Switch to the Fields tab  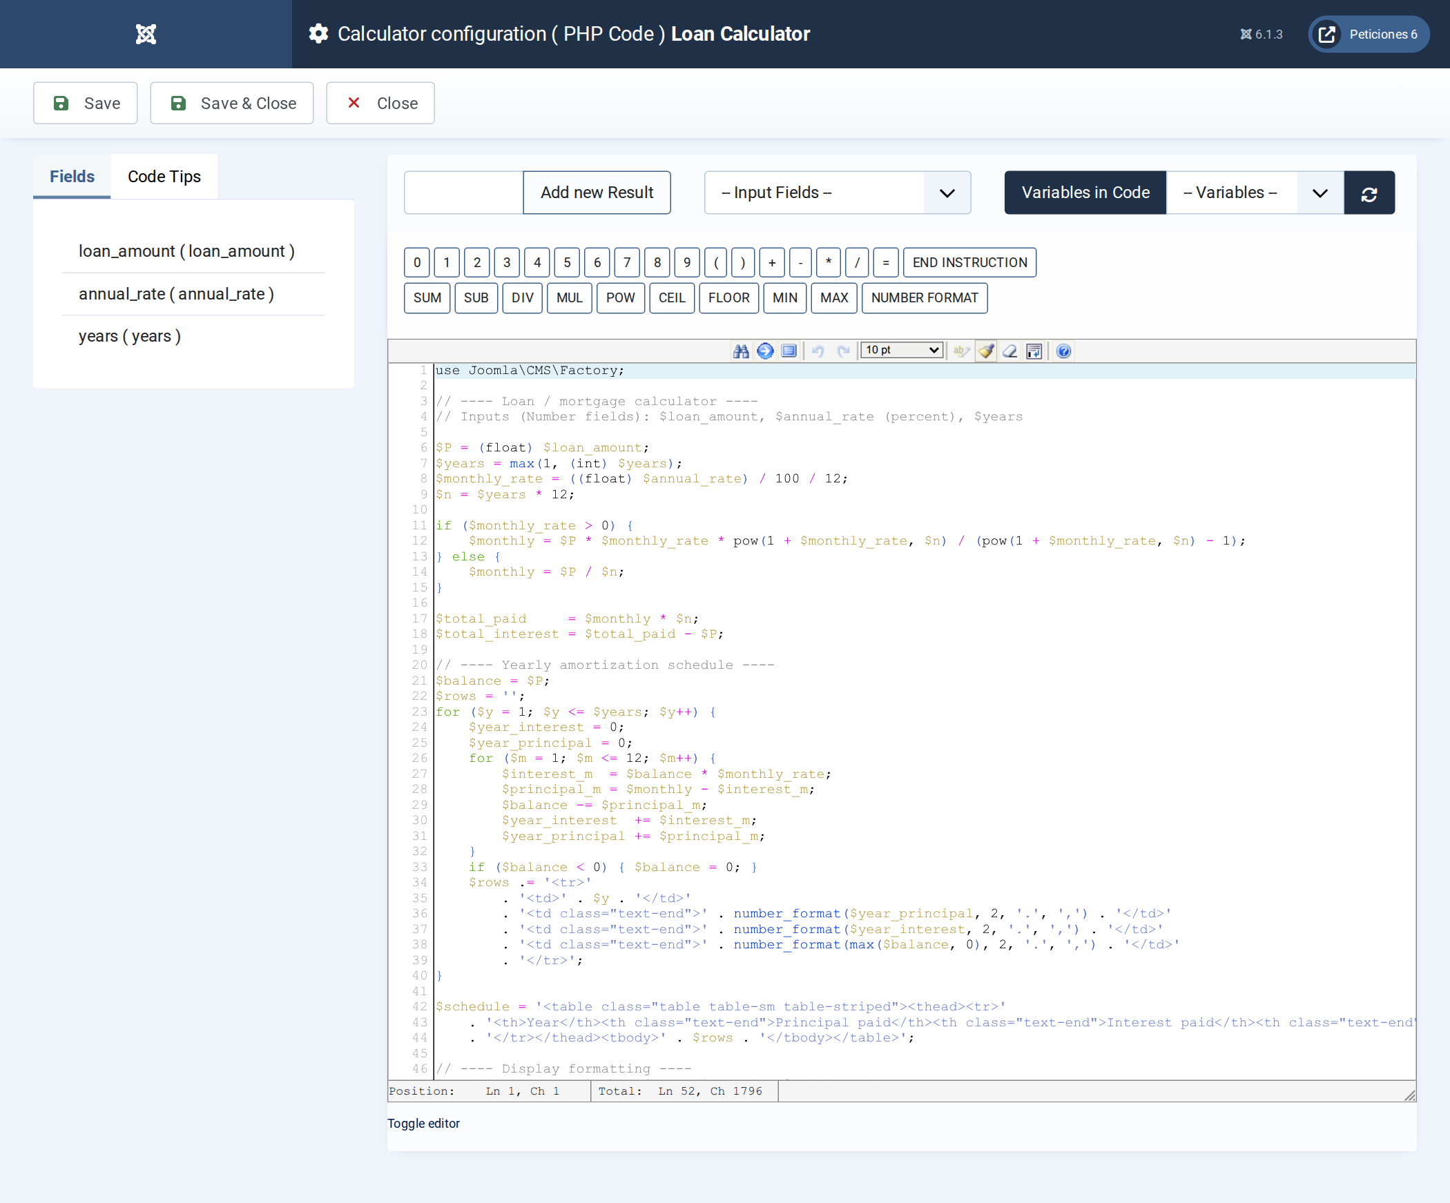(72, 177)
